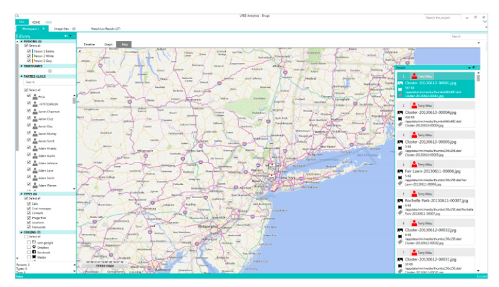Close the Workspace 1 tab
Screen dimensions: 499x287
click(43, 29)
